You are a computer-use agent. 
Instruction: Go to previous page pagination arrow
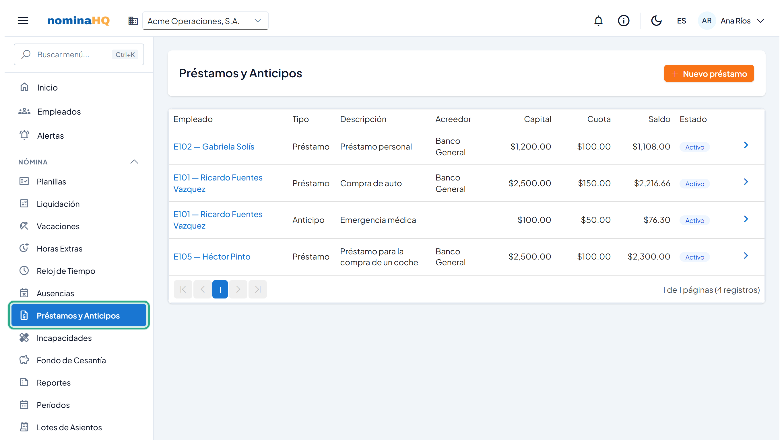click(x=202, y=290)
